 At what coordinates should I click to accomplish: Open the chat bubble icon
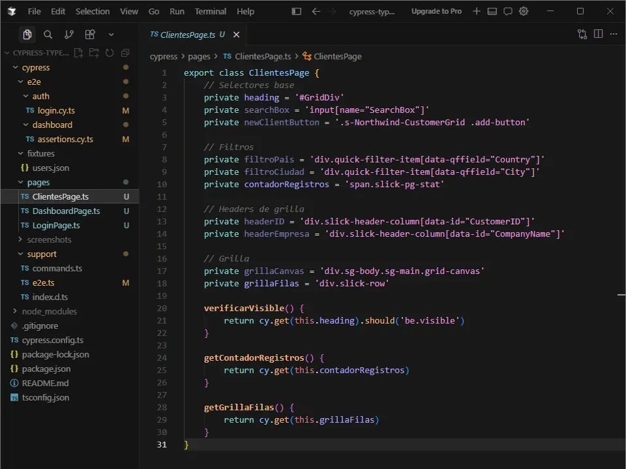508,11
